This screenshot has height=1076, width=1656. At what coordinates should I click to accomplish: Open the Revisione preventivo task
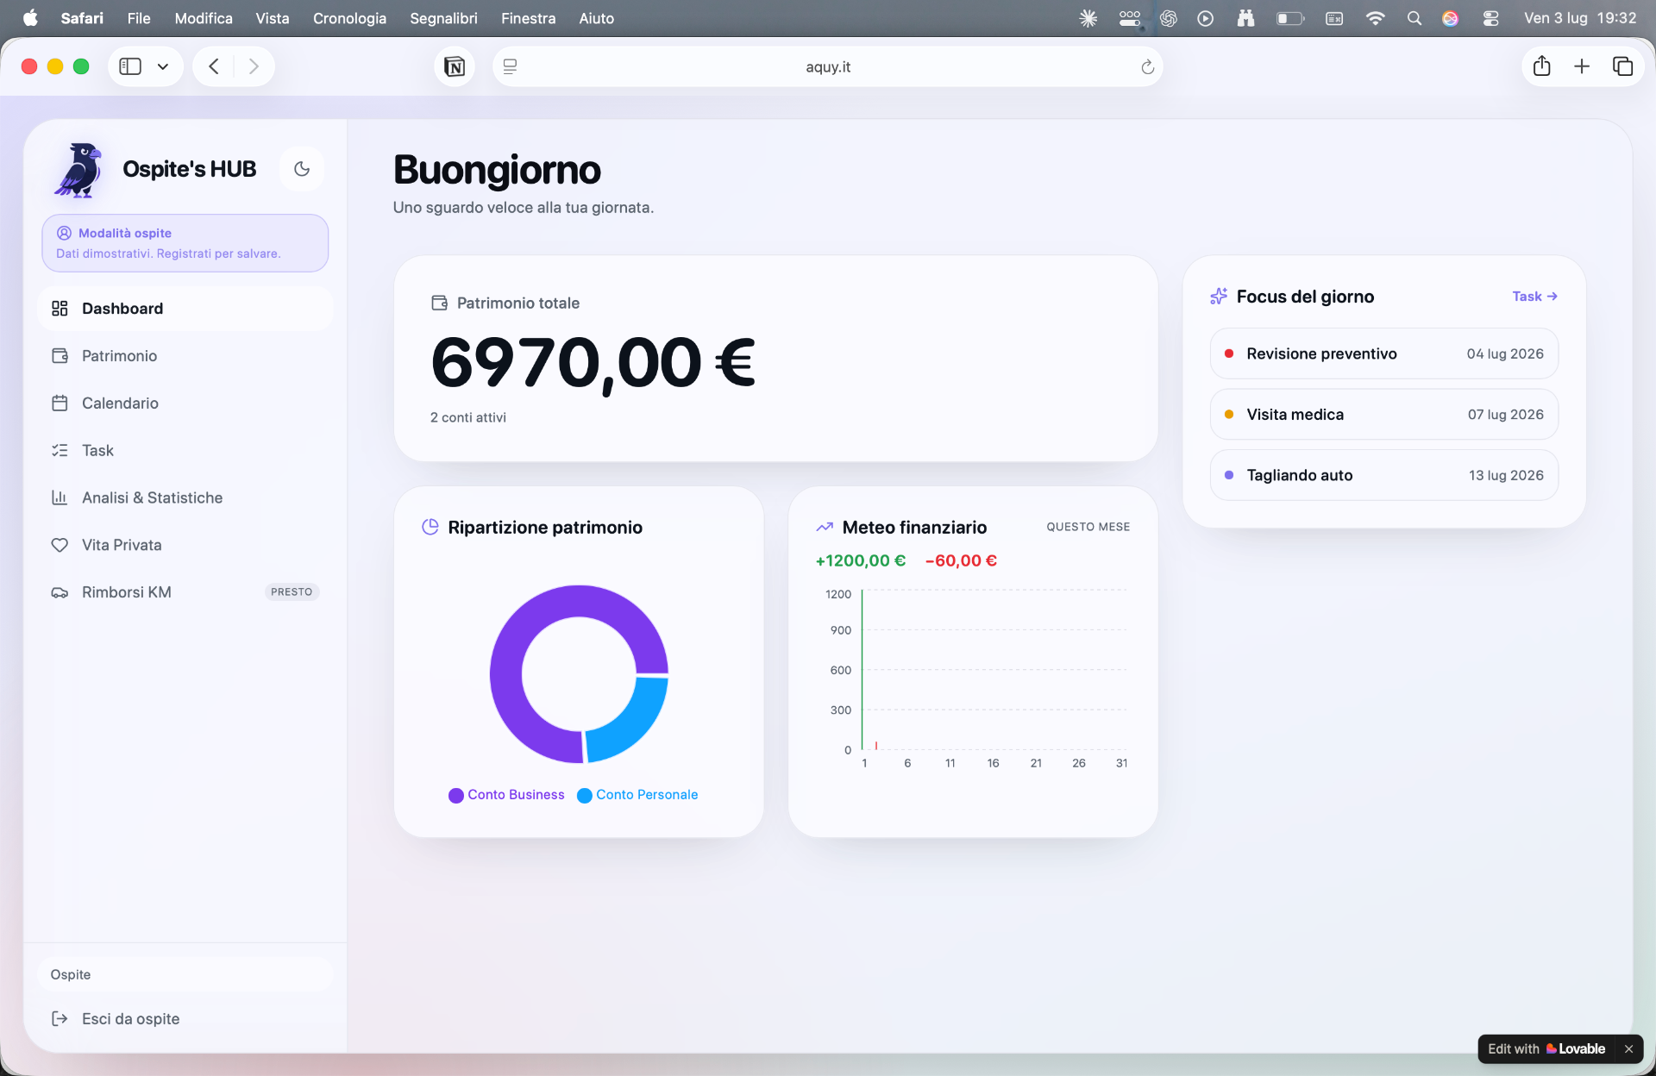click(1383, 353)
